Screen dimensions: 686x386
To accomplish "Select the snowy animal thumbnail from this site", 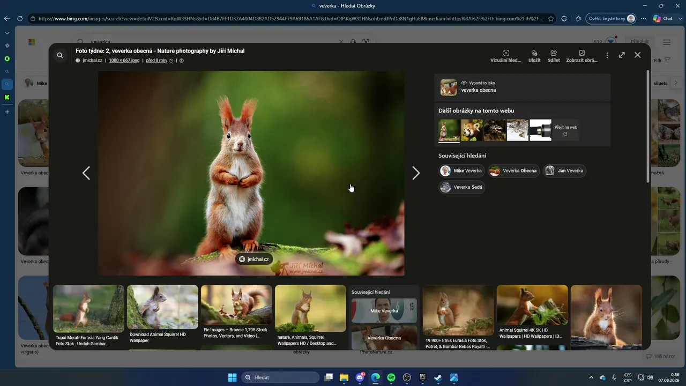I will pos(518,130).
